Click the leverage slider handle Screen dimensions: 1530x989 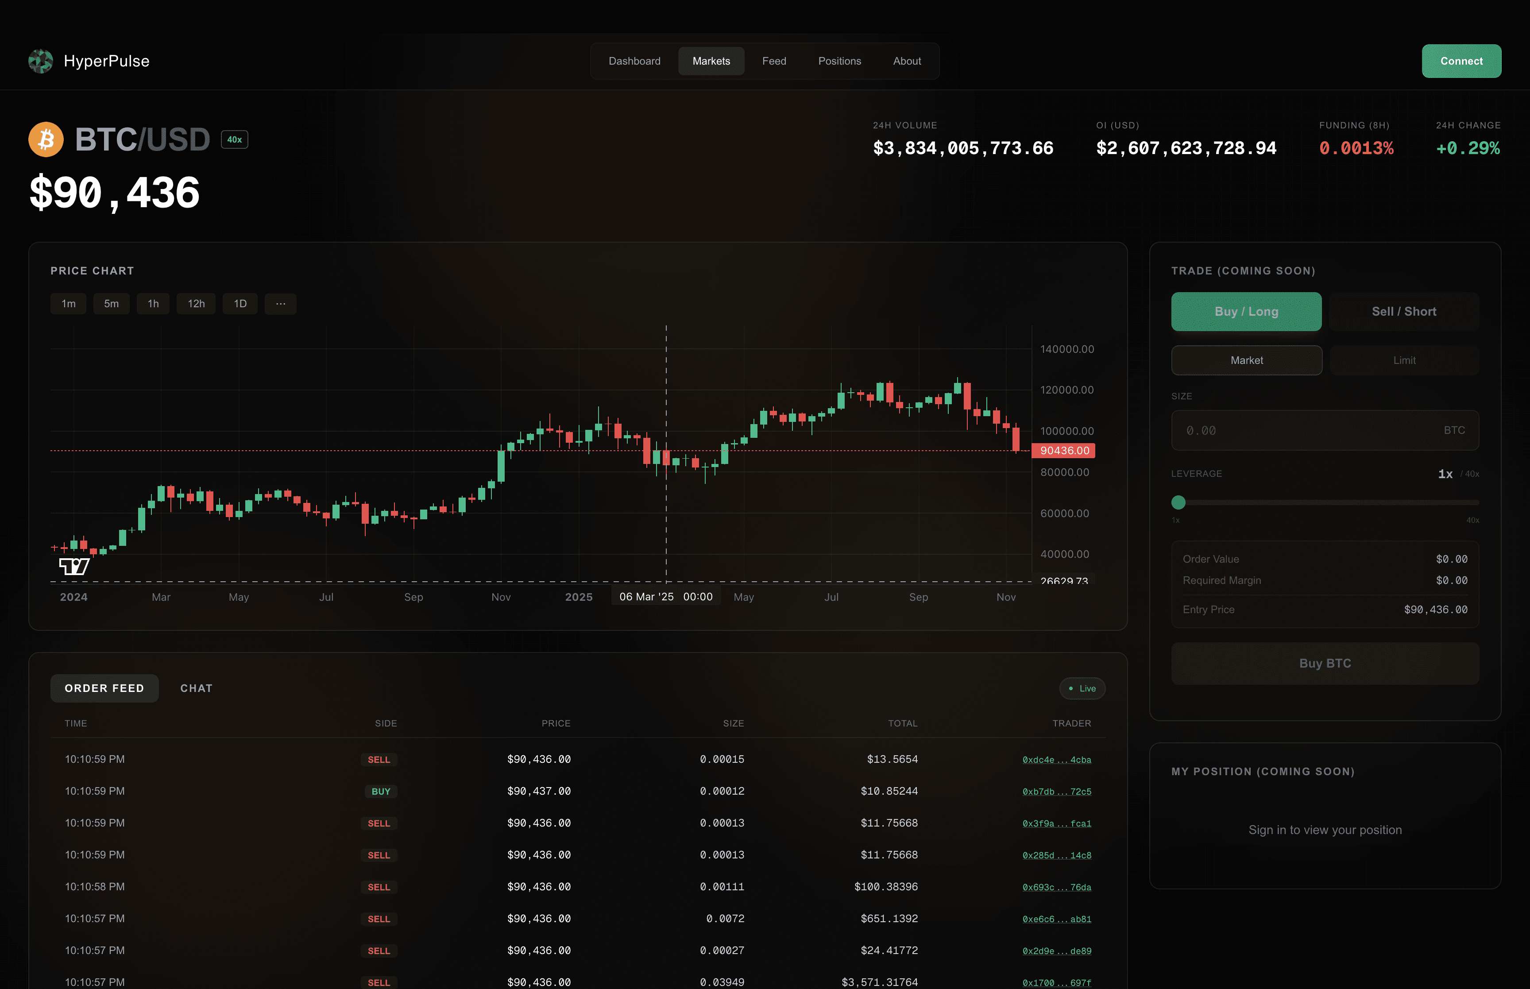click(1178, 502)
